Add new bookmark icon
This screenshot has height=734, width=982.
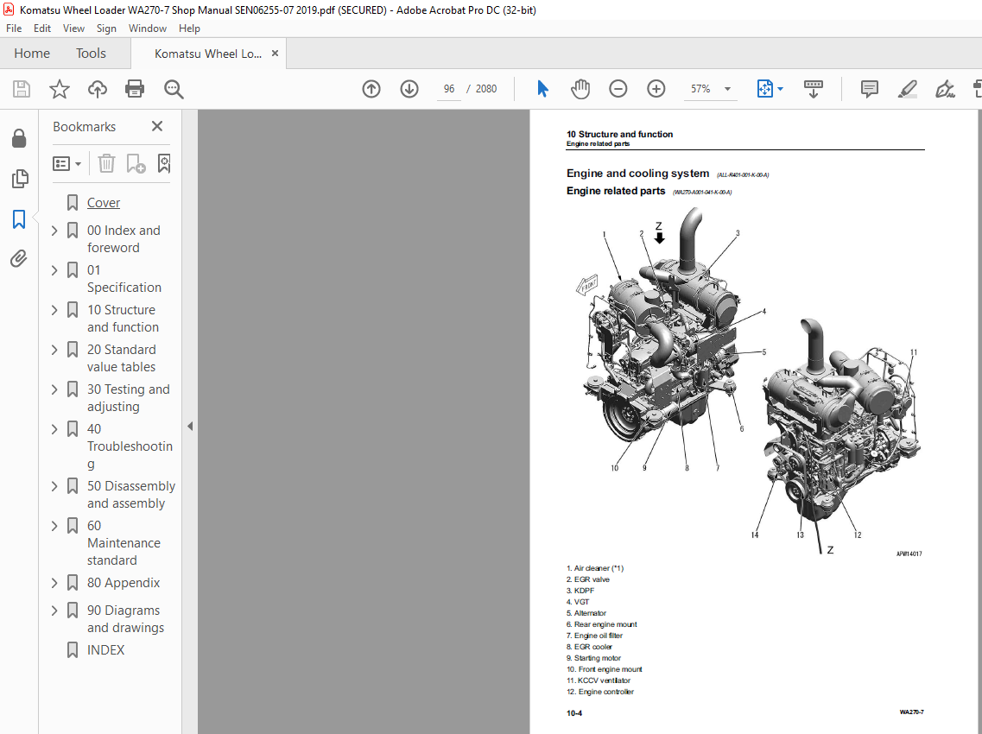pyautogui.click(x=136, y=163)
